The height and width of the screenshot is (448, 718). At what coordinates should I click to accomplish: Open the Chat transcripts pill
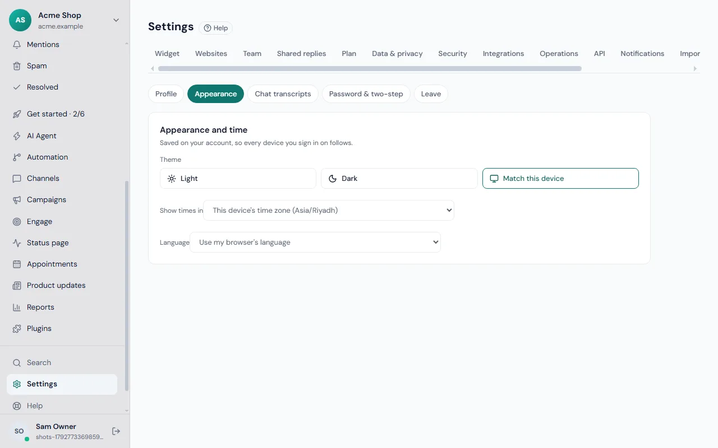click(x=283, y=94)
